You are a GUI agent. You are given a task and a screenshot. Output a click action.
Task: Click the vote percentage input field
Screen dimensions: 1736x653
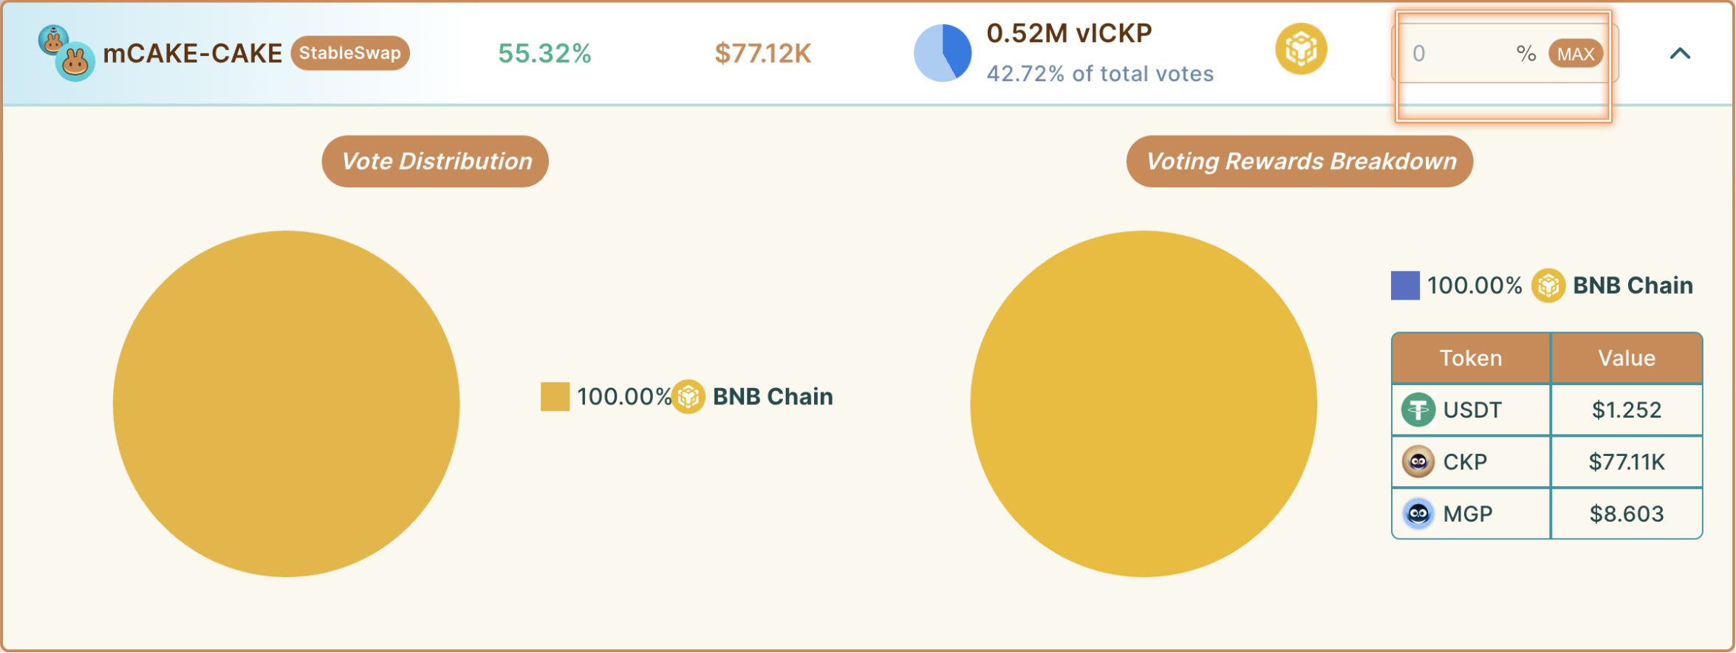(1459, 54)
